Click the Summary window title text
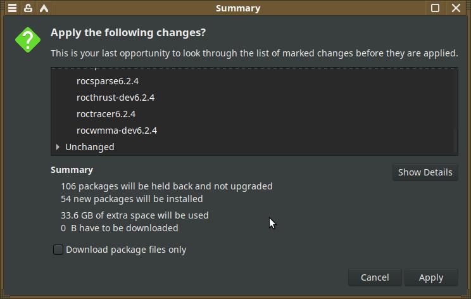 click(237, 8)
